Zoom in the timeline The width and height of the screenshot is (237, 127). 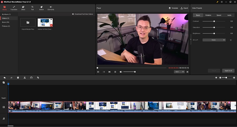[x=234, y=78]
